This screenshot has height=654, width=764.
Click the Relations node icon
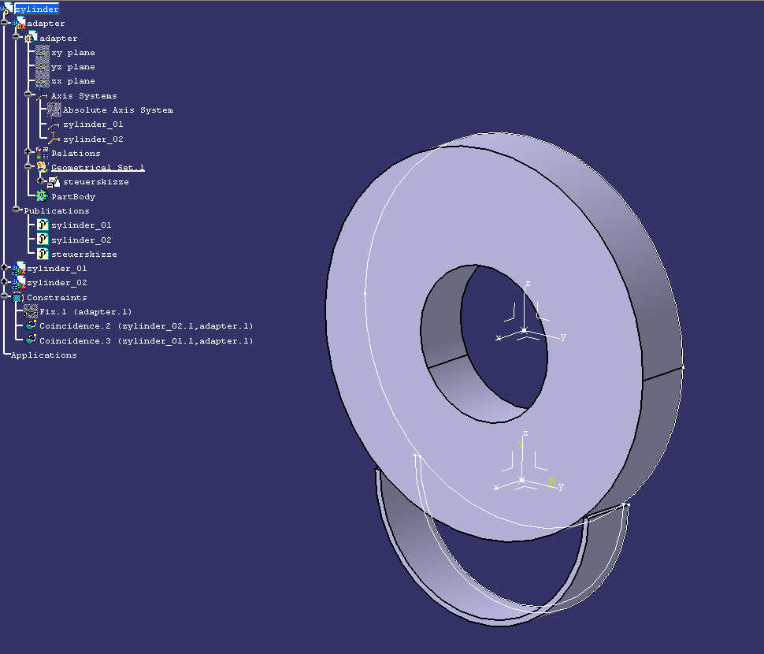pos(43,153)
